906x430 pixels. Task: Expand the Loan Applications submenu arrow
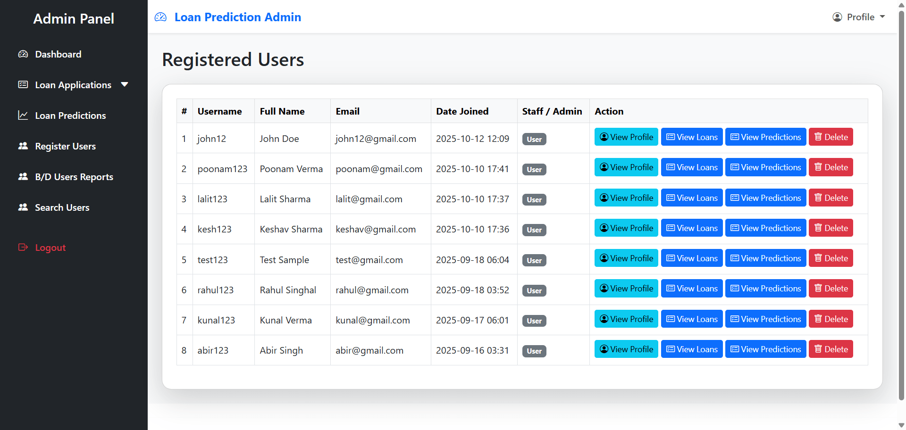tap(125, 85)
